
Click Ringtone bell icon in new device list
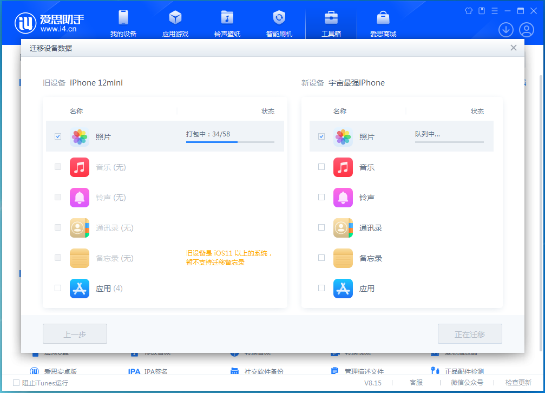[343, 198]
